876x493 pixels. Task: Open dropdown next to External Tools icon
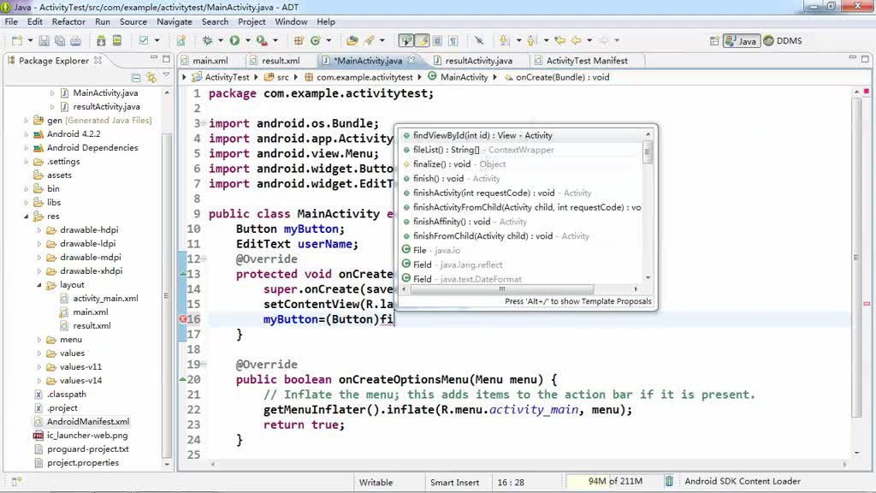click(275, 41)
